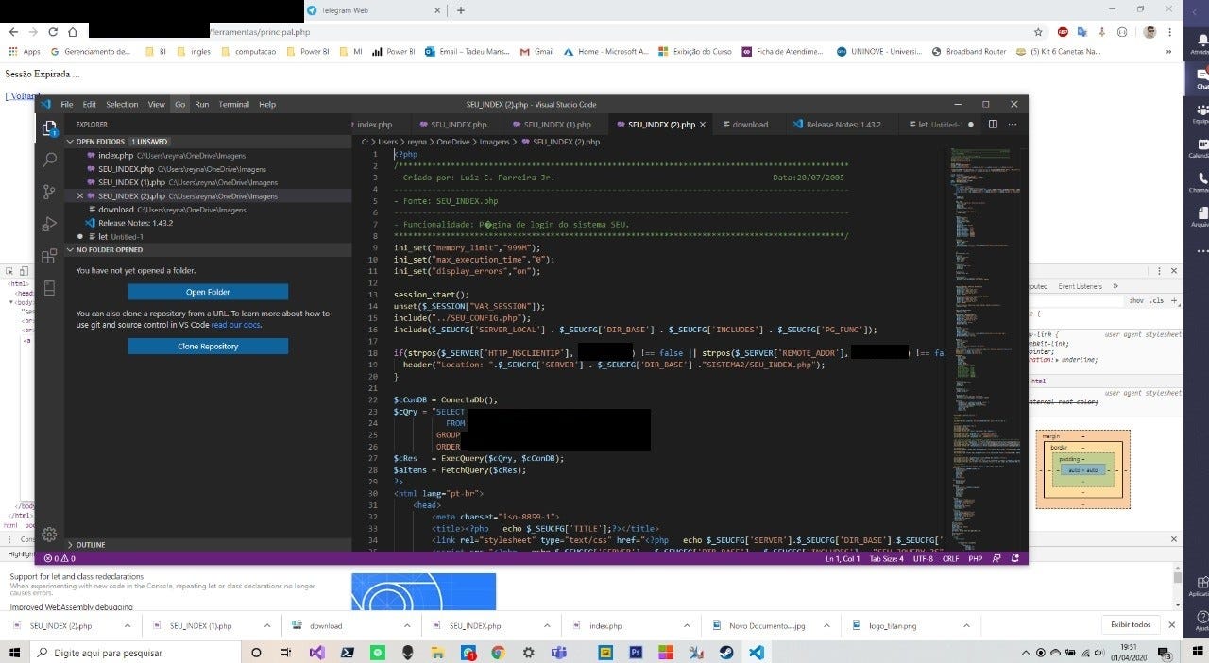Open the Source Control view in VS Code
The image size is (1209, 663).
point(49,193)
